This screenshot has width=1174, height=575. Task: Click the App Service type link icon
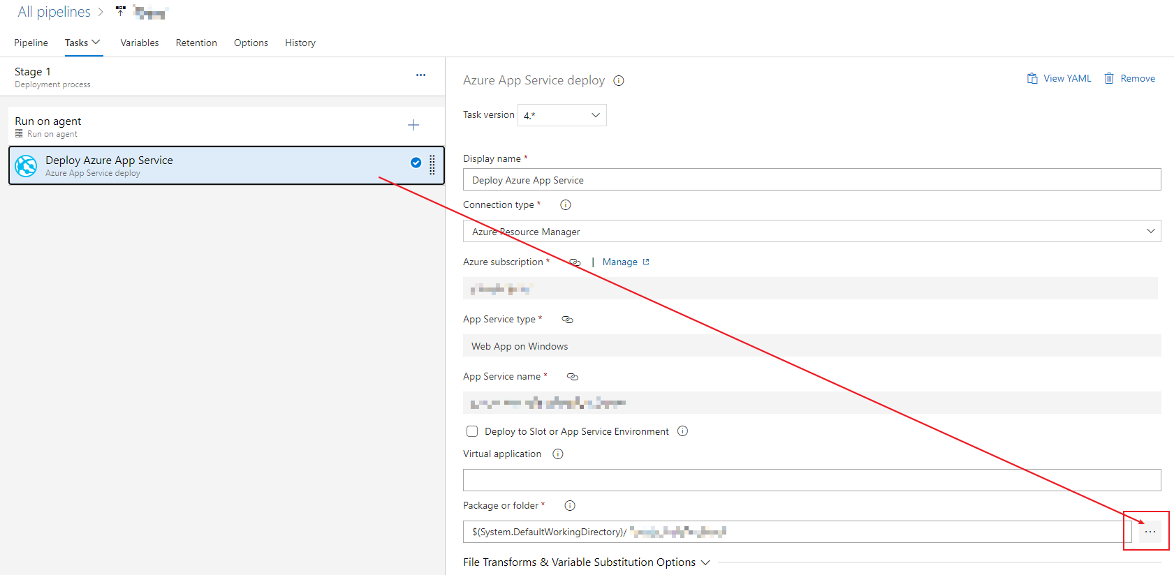click(x=568, y=320)
